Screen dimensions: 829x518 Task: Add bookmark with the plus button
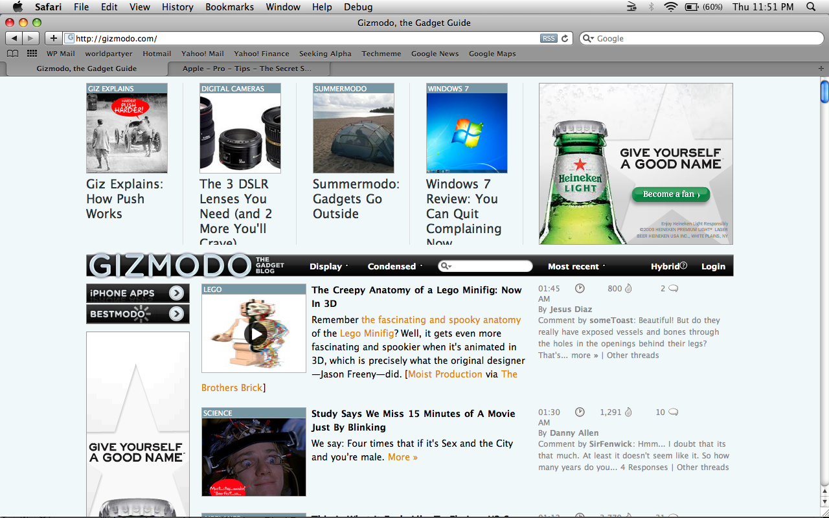tap(54, 38)
